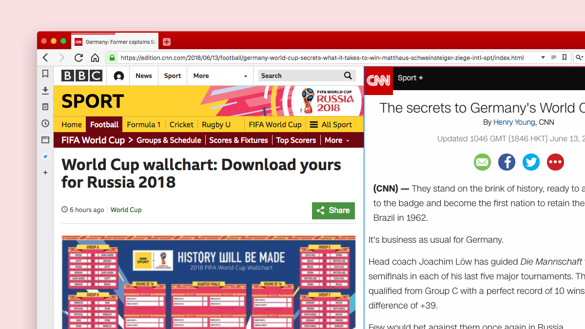Add a web panel with sidebar plus
The width and height of the screenshot is (585, 329).
click(x=45, y=173)
